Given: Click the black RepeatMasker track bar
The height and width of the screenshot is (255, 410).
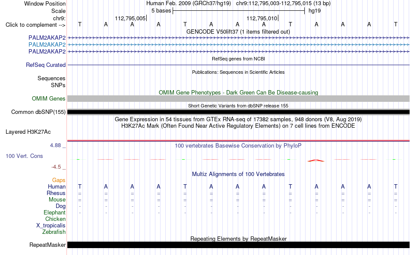Looking at the screenshot, I should coord(238,245).
